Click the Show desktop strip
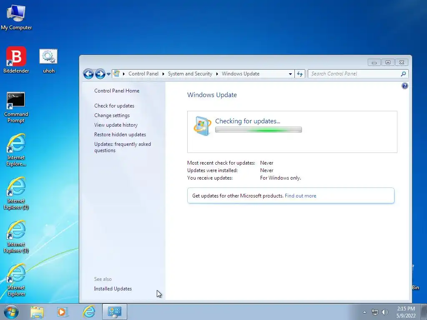Viewport: 427px width, 320px height. click(x=424, y=312)
